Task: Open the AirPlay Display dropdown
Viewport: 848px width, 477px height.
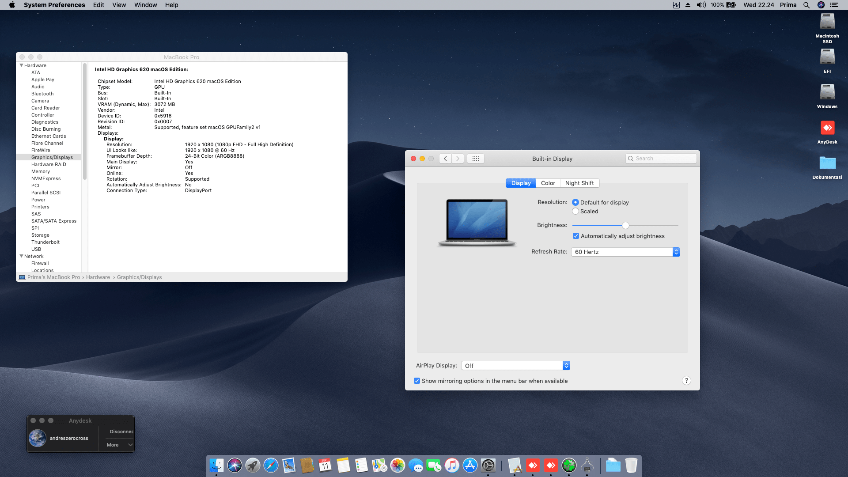Action: 515,366
